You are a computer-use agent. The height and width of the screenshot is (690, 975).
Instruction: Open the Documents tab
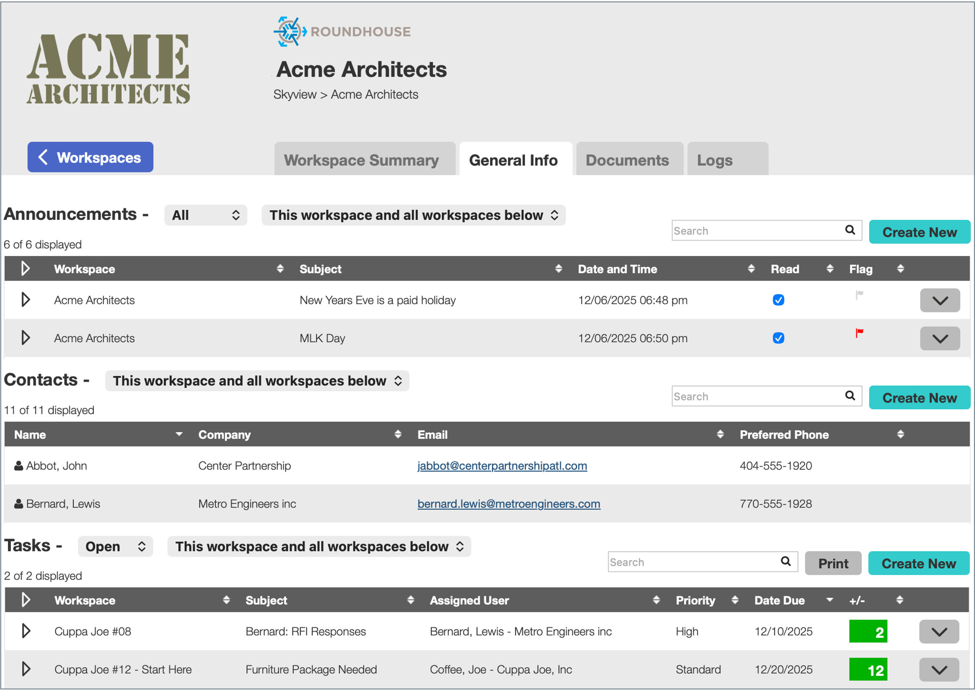(627, 160)
